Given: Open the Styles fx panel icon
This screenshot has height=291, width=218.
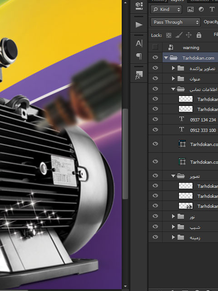Looking at the screenshot, I should [139, 75].
